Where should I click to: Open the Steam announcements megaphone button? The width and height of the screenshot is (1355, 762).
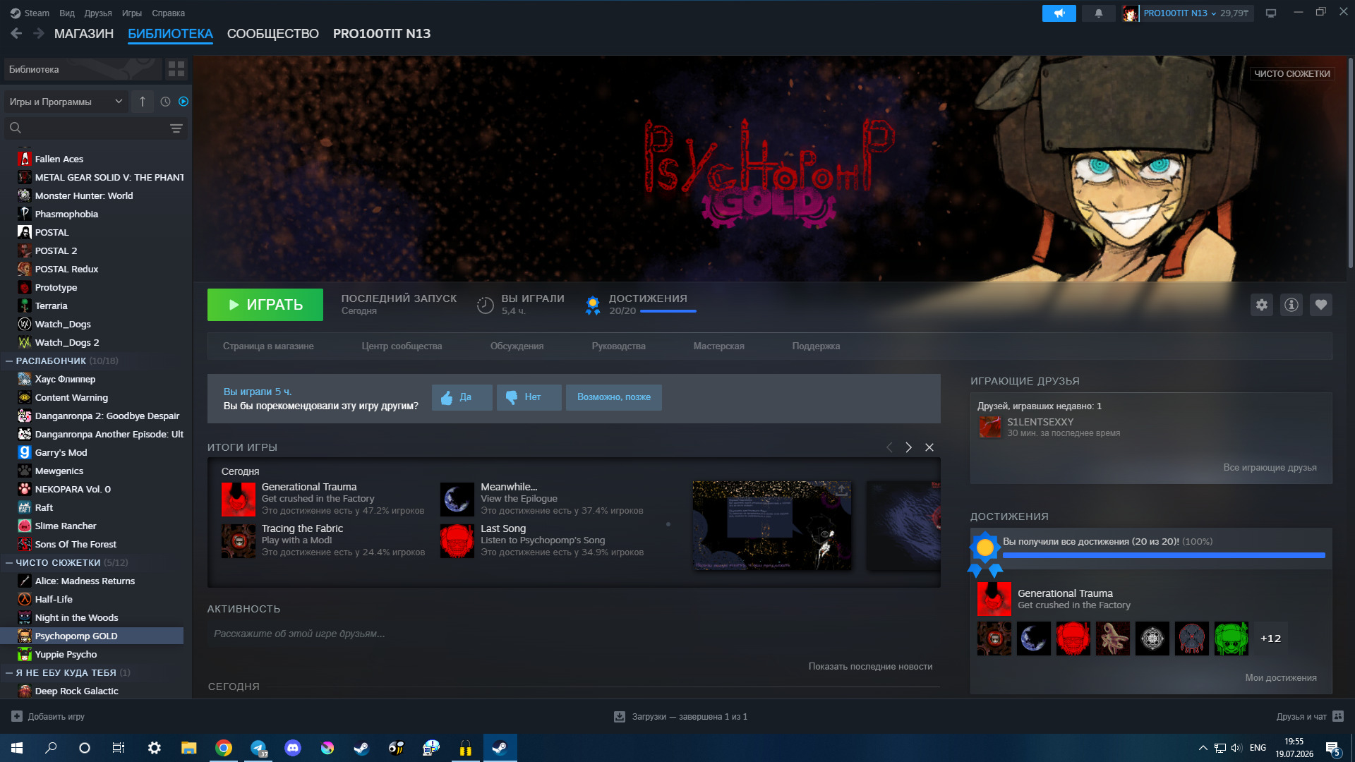[1059, 13]
